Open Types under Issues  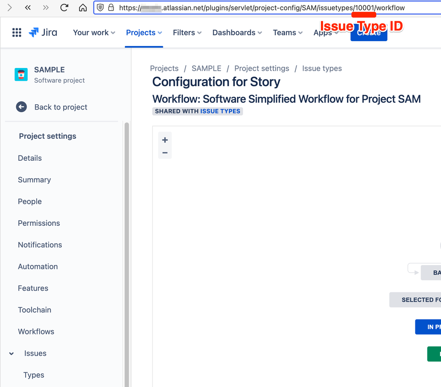point(34,375)
